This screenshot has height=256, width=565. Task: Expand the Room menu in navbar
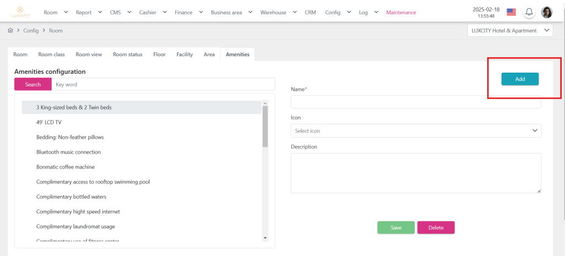56,12
